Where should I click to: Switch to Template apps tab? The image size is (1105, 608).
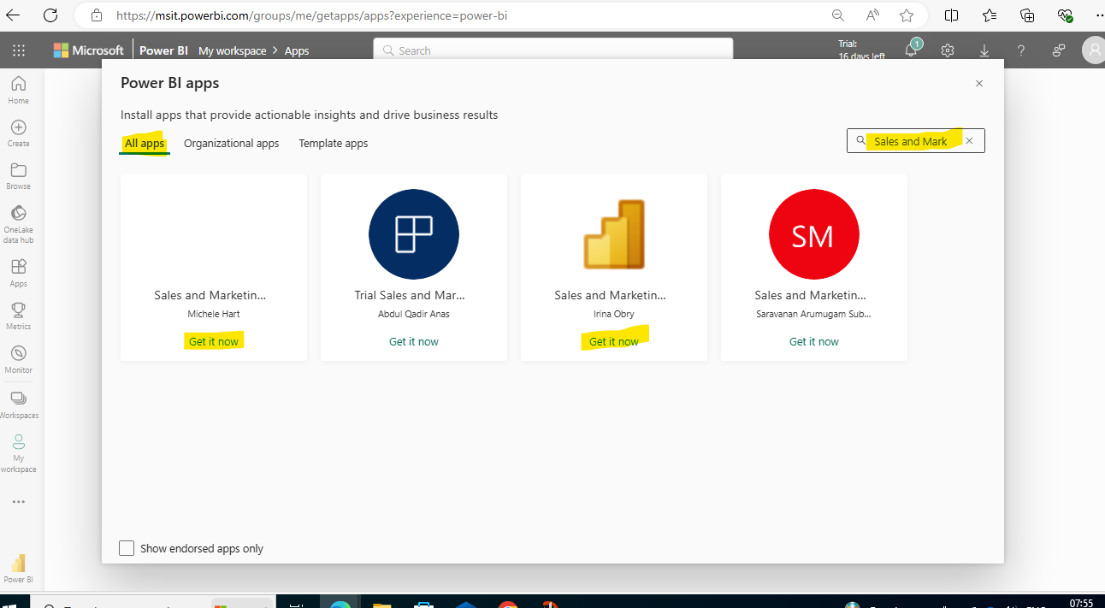point(334,143)
